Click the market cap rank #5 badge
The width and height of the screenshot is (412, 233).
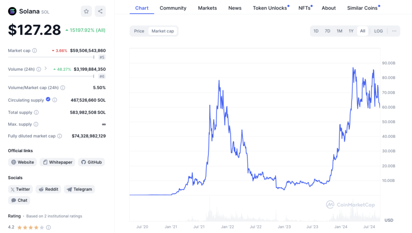[x=102, y=57]
